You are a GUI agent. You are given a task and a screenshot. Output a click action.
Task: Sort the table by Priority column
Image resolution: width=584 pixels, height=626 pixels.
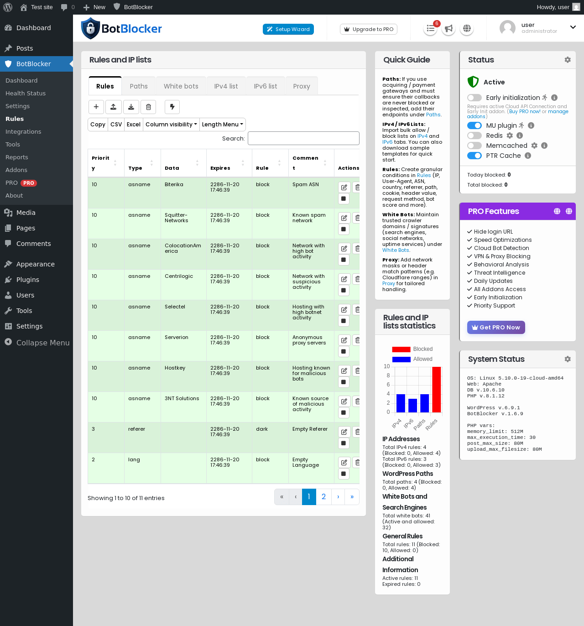click(x=106, y=163)
